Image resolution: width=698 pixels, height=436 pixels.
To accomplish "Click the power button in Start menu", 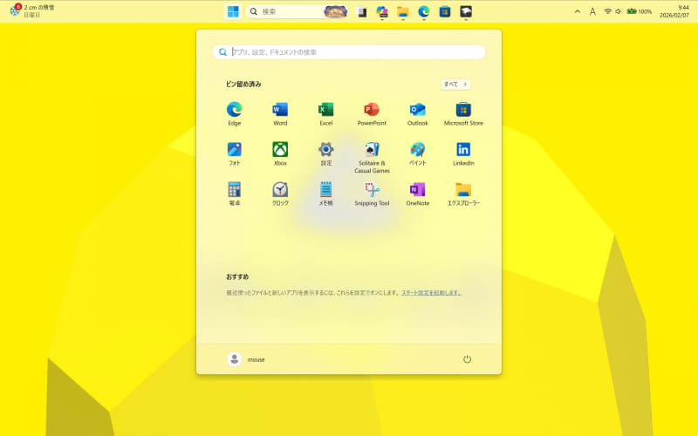I will pyautogui.click(x=467, y=359).
